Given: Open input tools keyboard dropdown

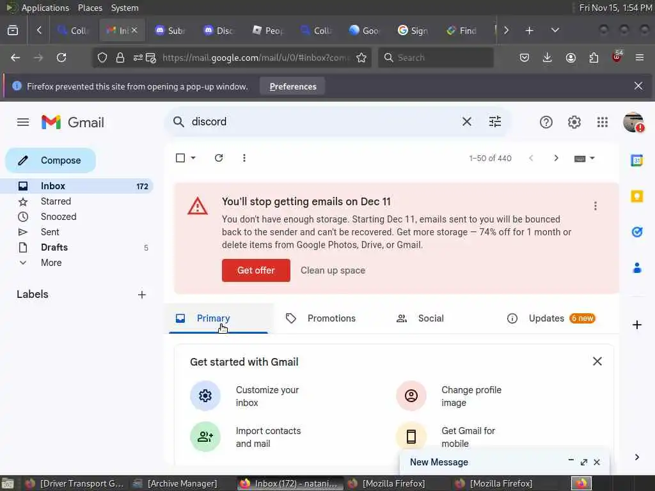Looking at the screenshot, I should 584,159.
